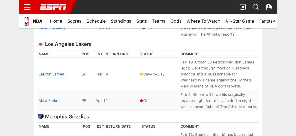Open the user profile icon

(269, 7)
